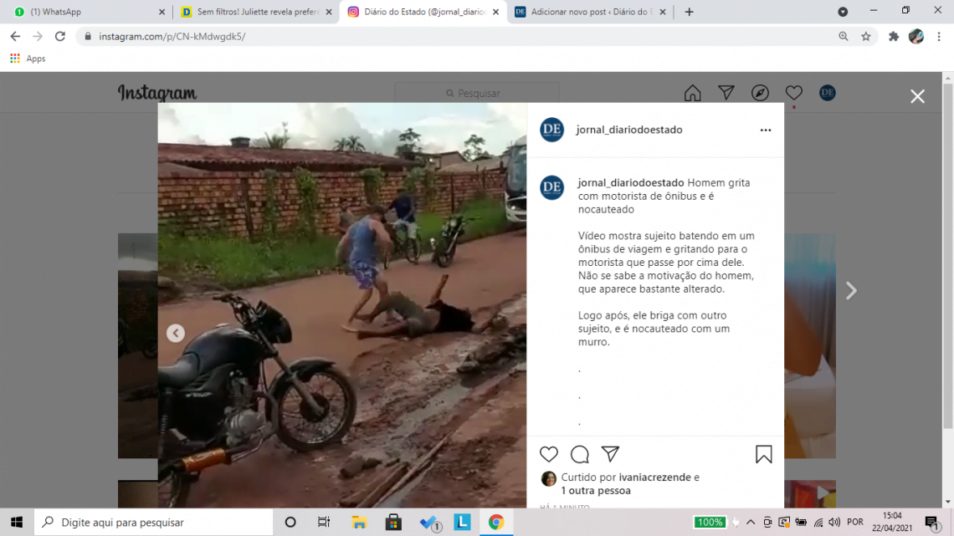The width and height of the screenshot is (954, 536).
Task: Bookmark this page with star icon
Action: coord(866,37)
